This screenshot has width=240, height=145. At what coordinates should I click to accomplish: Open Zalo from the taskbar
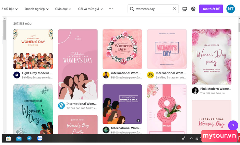(x=39, y=138)
